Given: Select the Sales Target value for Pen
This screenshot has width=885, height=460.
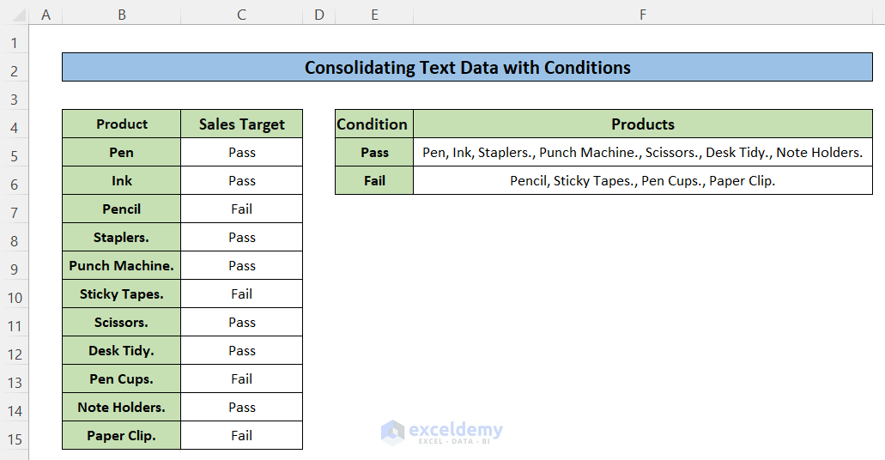Looking at the screenshot, I should coord(241,153).
